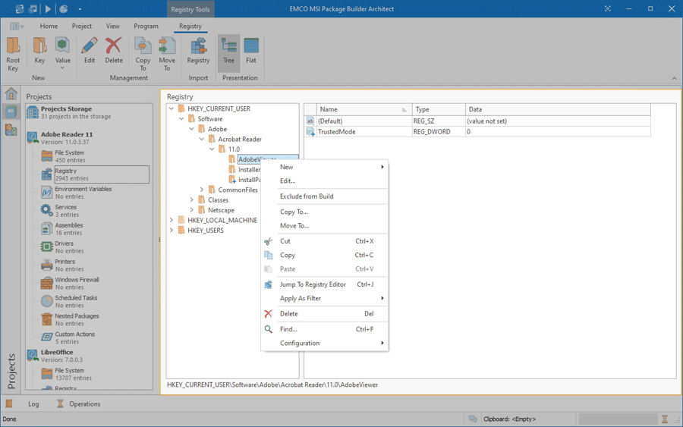The width and height of the screenshot is (683, 427).
Task: Open the Project ribbon tab
Action: tap(82, 26)
